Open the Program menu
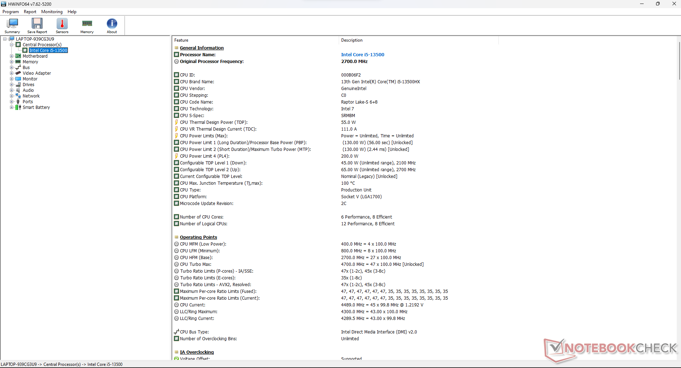Image resolution: width=681 pixels, height=368 pixels. click(x=11, y=12)
